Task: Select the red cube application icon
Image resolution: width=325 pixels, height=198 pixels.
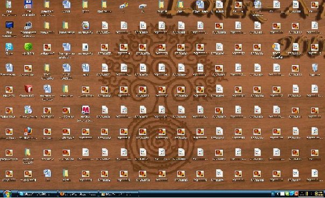Action: 28,89
